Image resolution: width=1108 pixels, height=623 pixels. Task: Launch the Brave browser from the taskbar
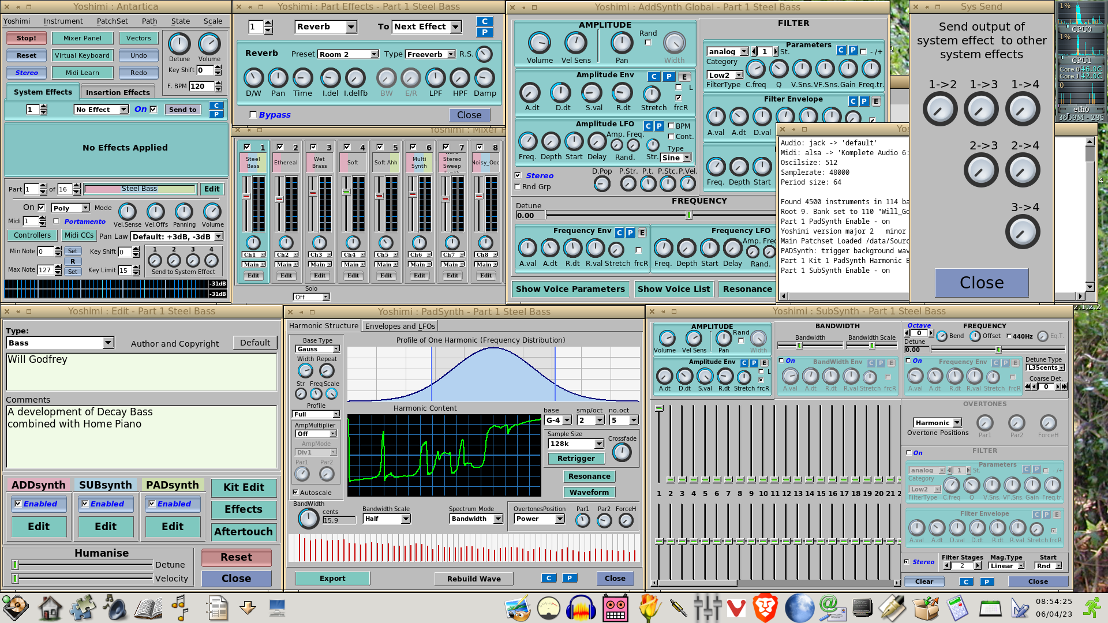(x=766, y=608)
